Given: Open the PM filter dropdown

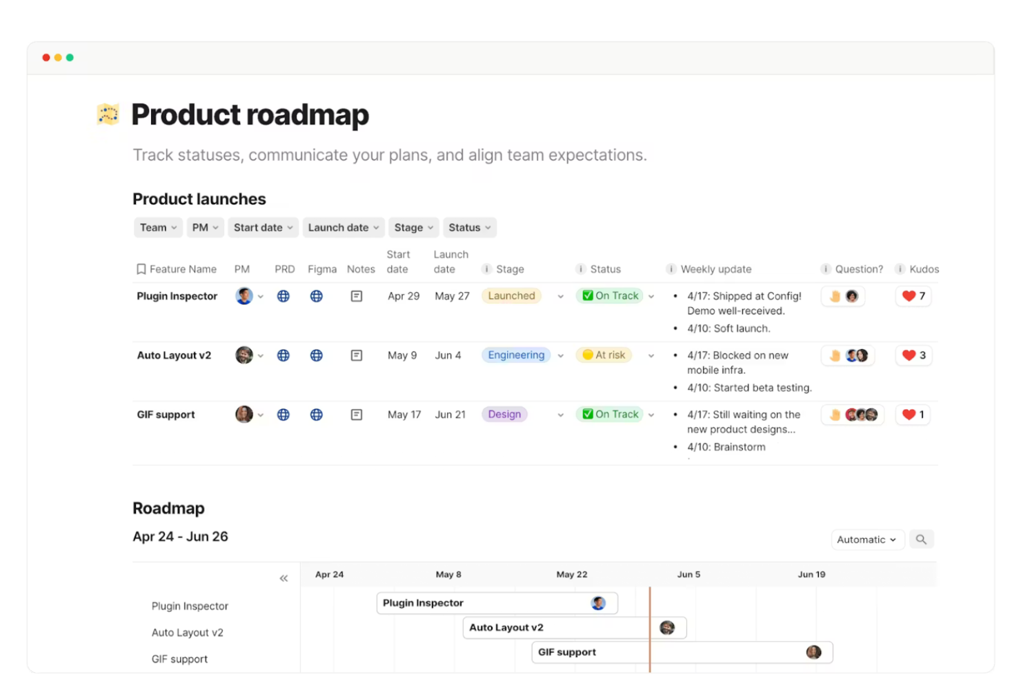Looking at the screenshot, I should point(206,228).
